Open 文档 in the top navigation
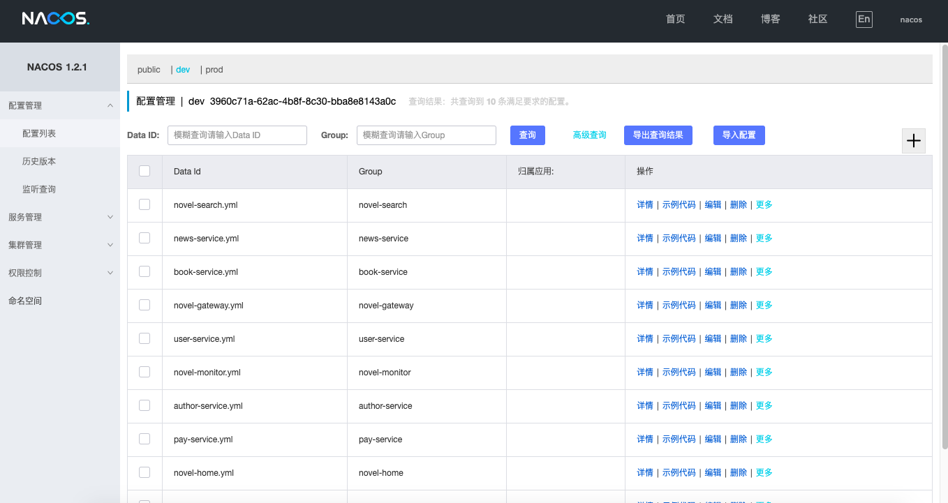The image size is (948, 503). point(723,20)
